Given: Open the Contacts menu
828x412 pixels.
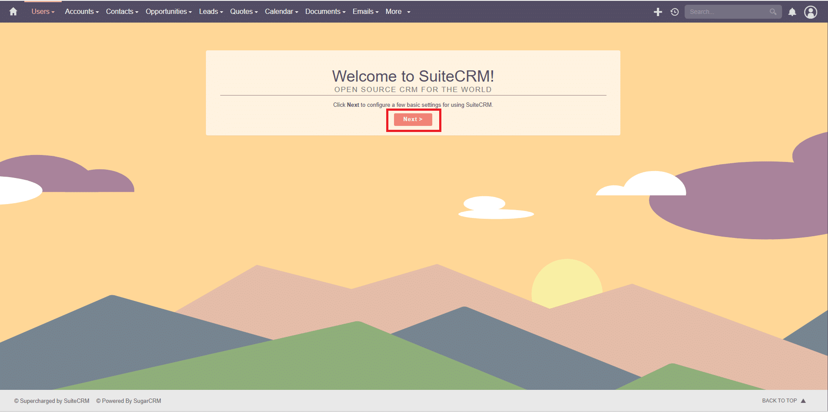Looking at the screenshot, I should tap(122, 12).
